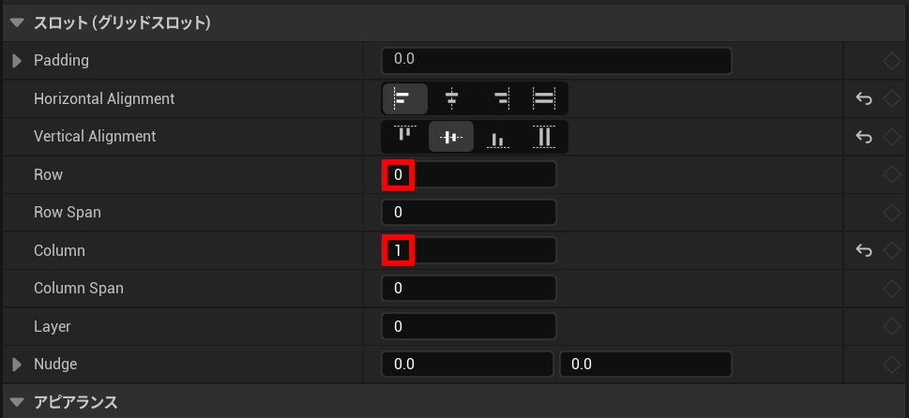Expand the Padding property

pyautogui.click(x=17, y=61)
